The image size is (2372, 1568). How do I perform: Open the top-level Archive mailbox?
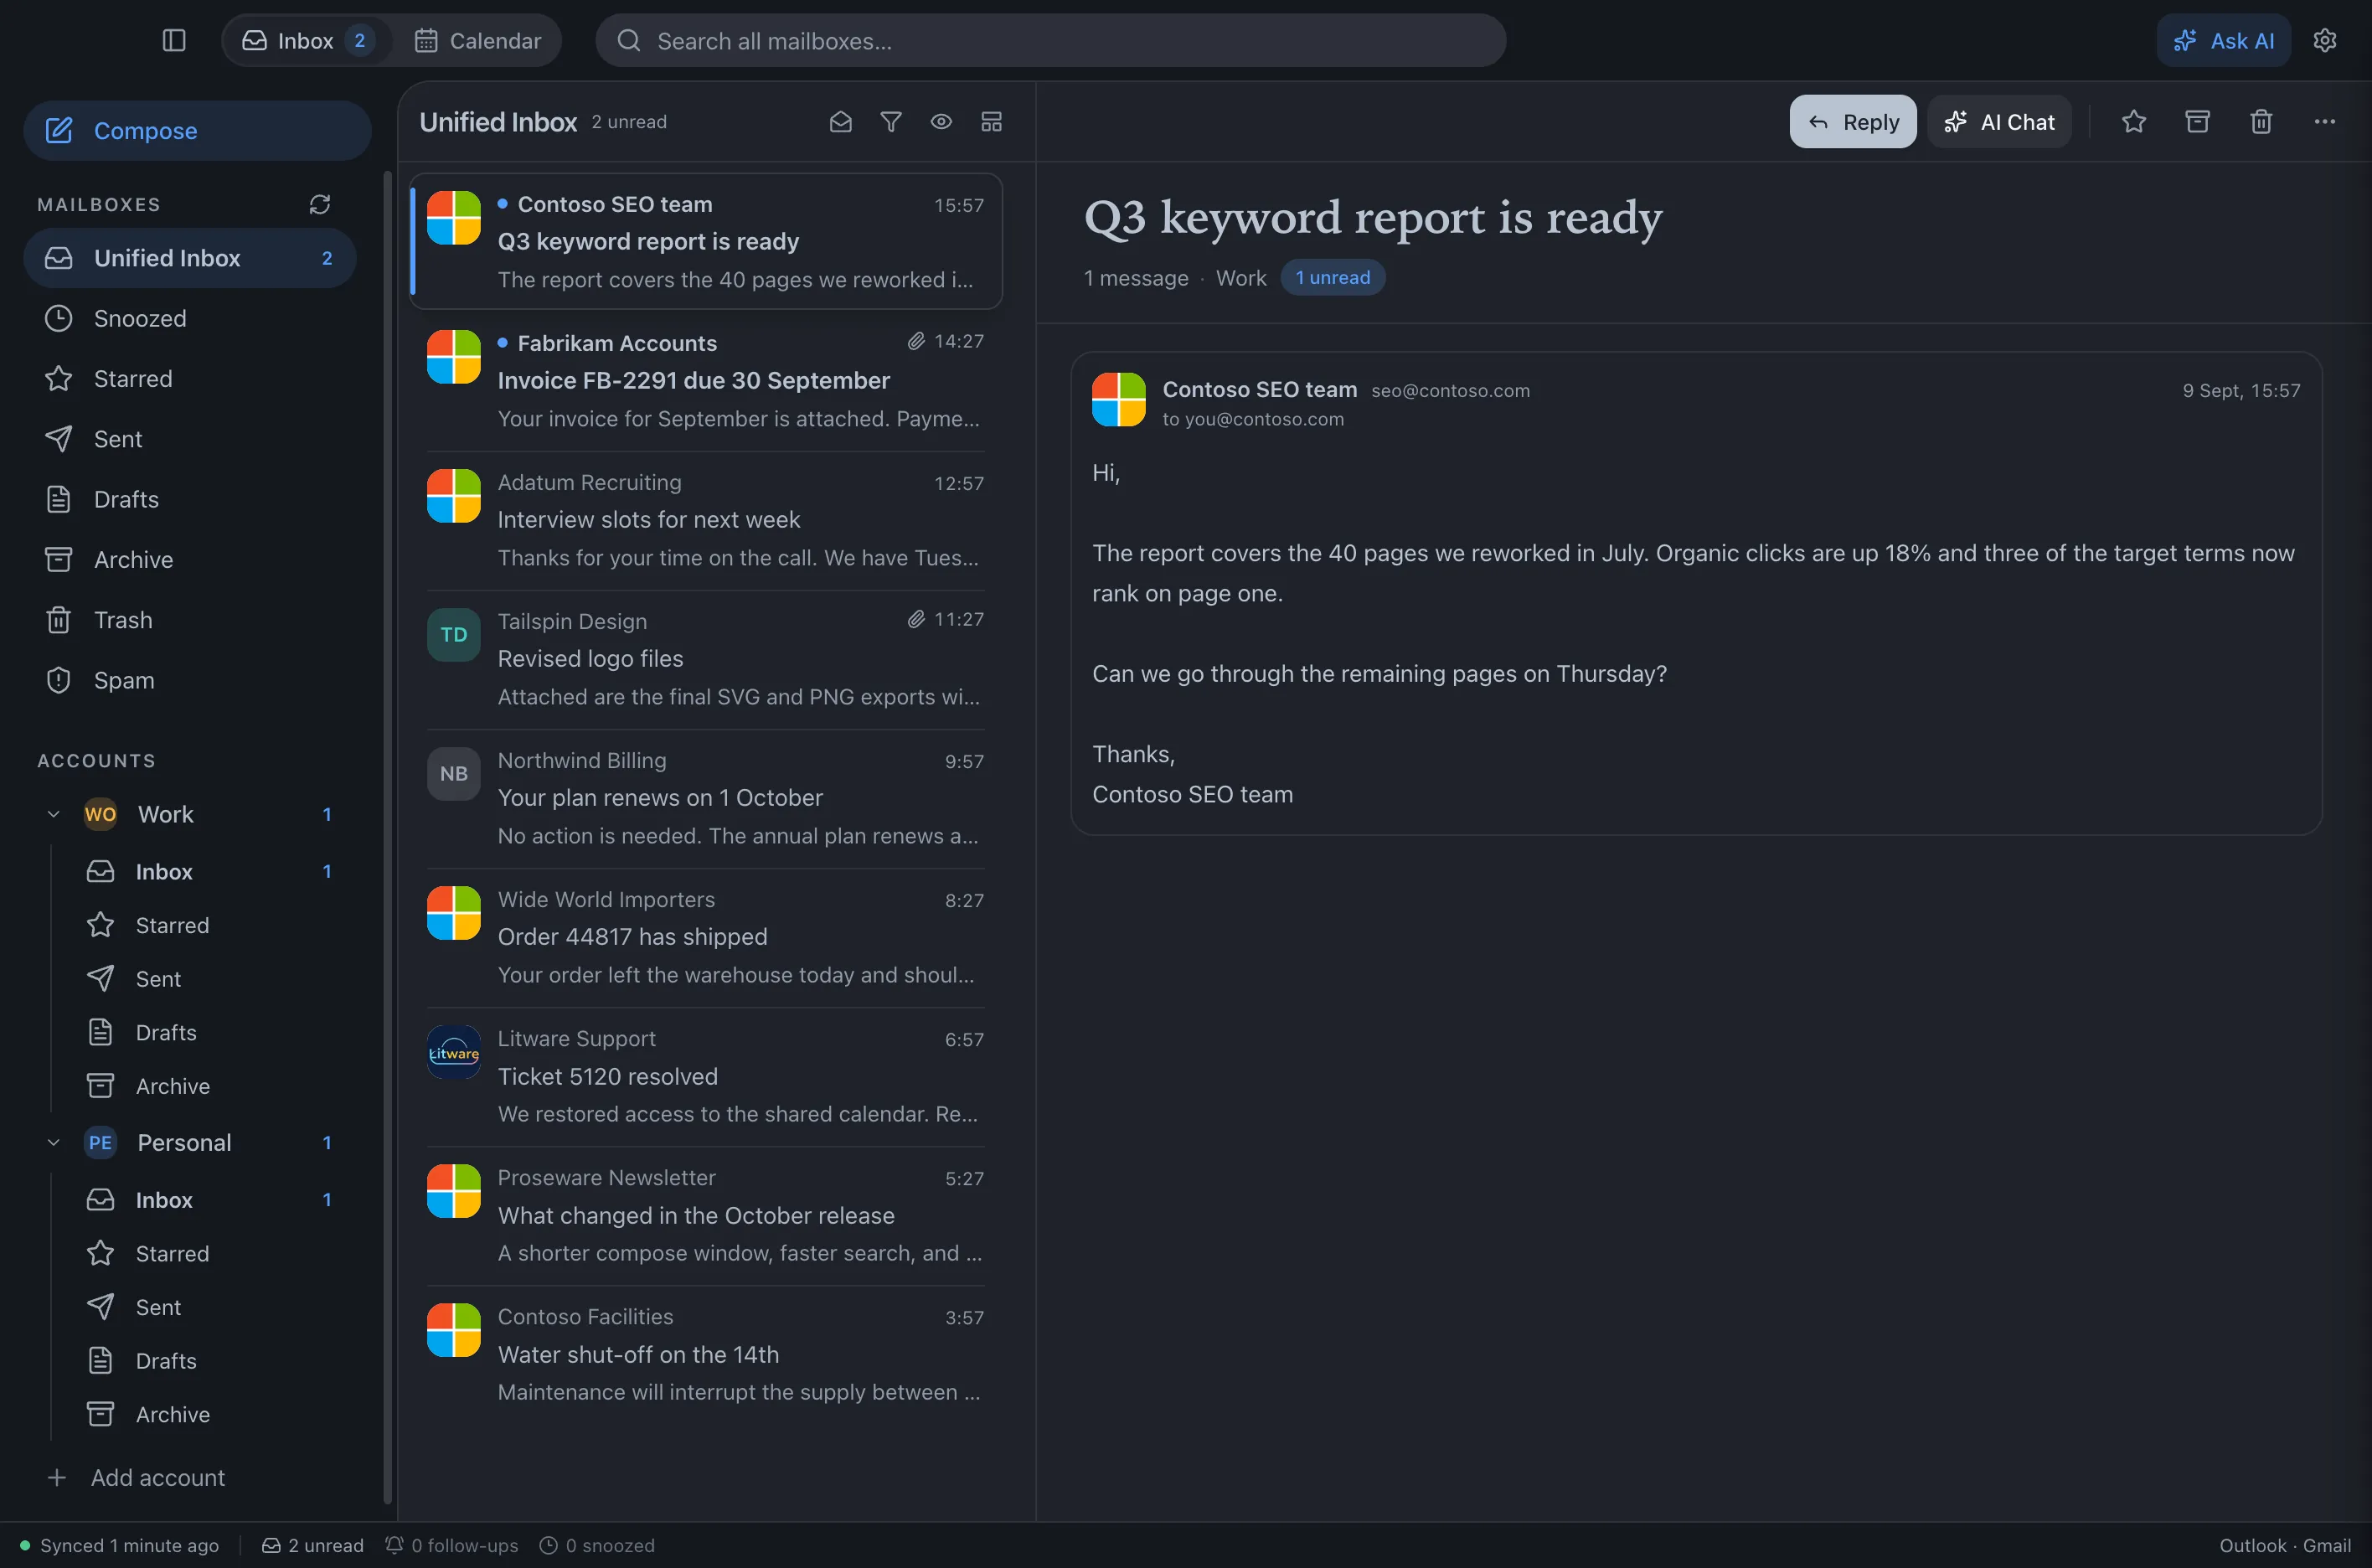click(x=190, y=559)
